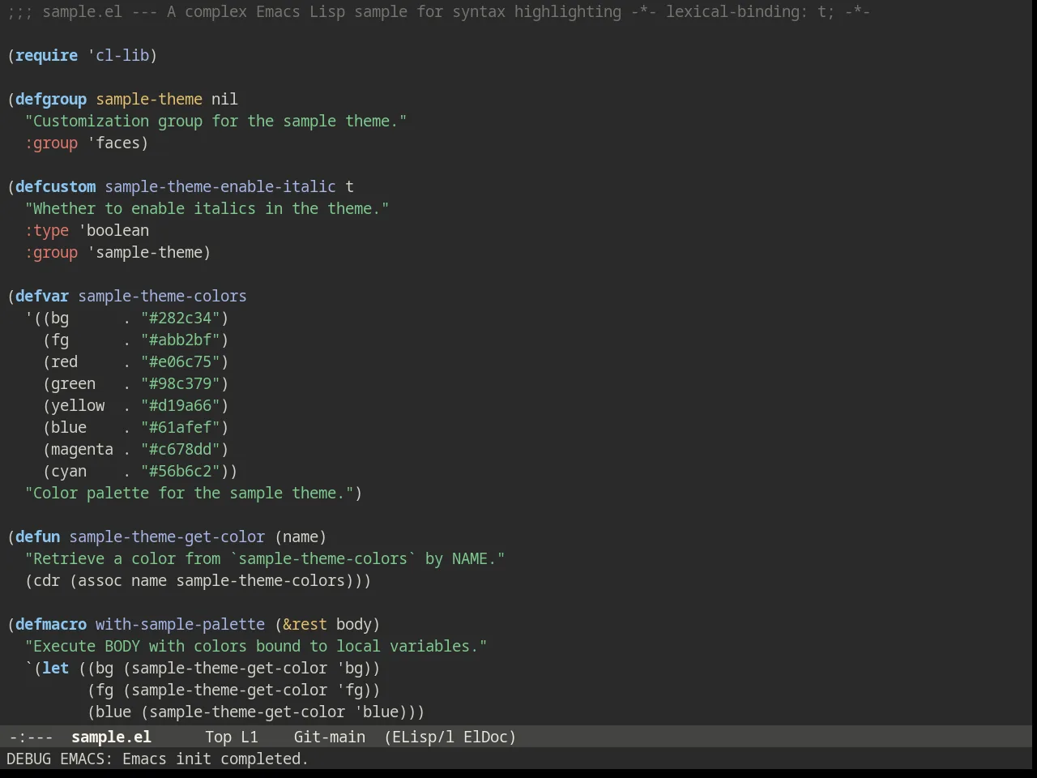Click the -:--- buffer status flags

(x=31, y=737)
